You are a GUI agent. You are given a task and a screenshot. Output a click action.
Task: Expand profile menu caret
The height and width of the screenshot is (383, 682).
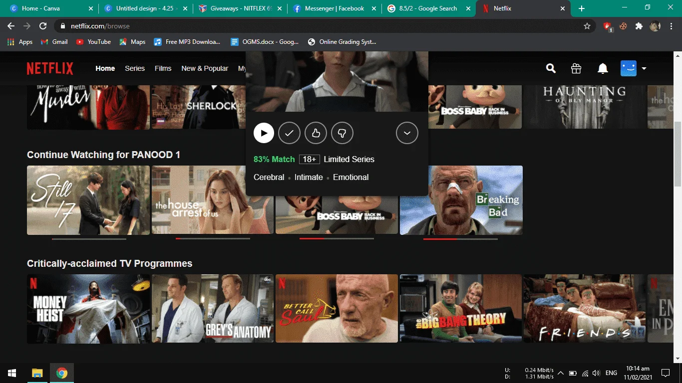(644, 68)
